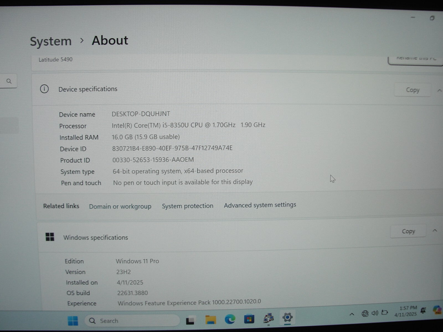Collapse the Windows specifications section
Screen dimensions: 443x332
tap(435, 230)
